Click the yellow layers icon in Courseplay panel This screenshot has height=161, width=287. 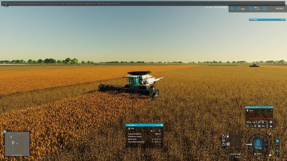point(151,131)
